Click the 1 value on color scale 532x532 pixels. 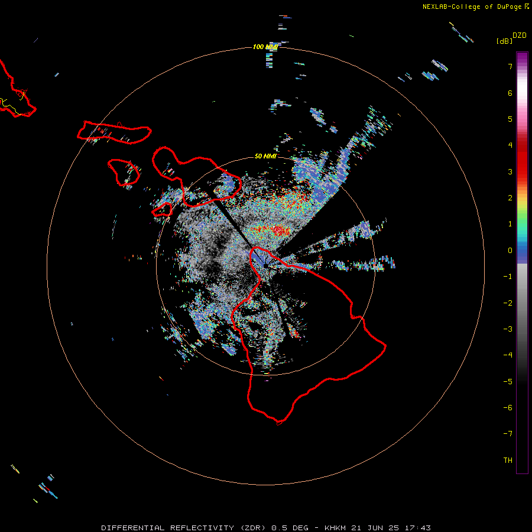510,224
